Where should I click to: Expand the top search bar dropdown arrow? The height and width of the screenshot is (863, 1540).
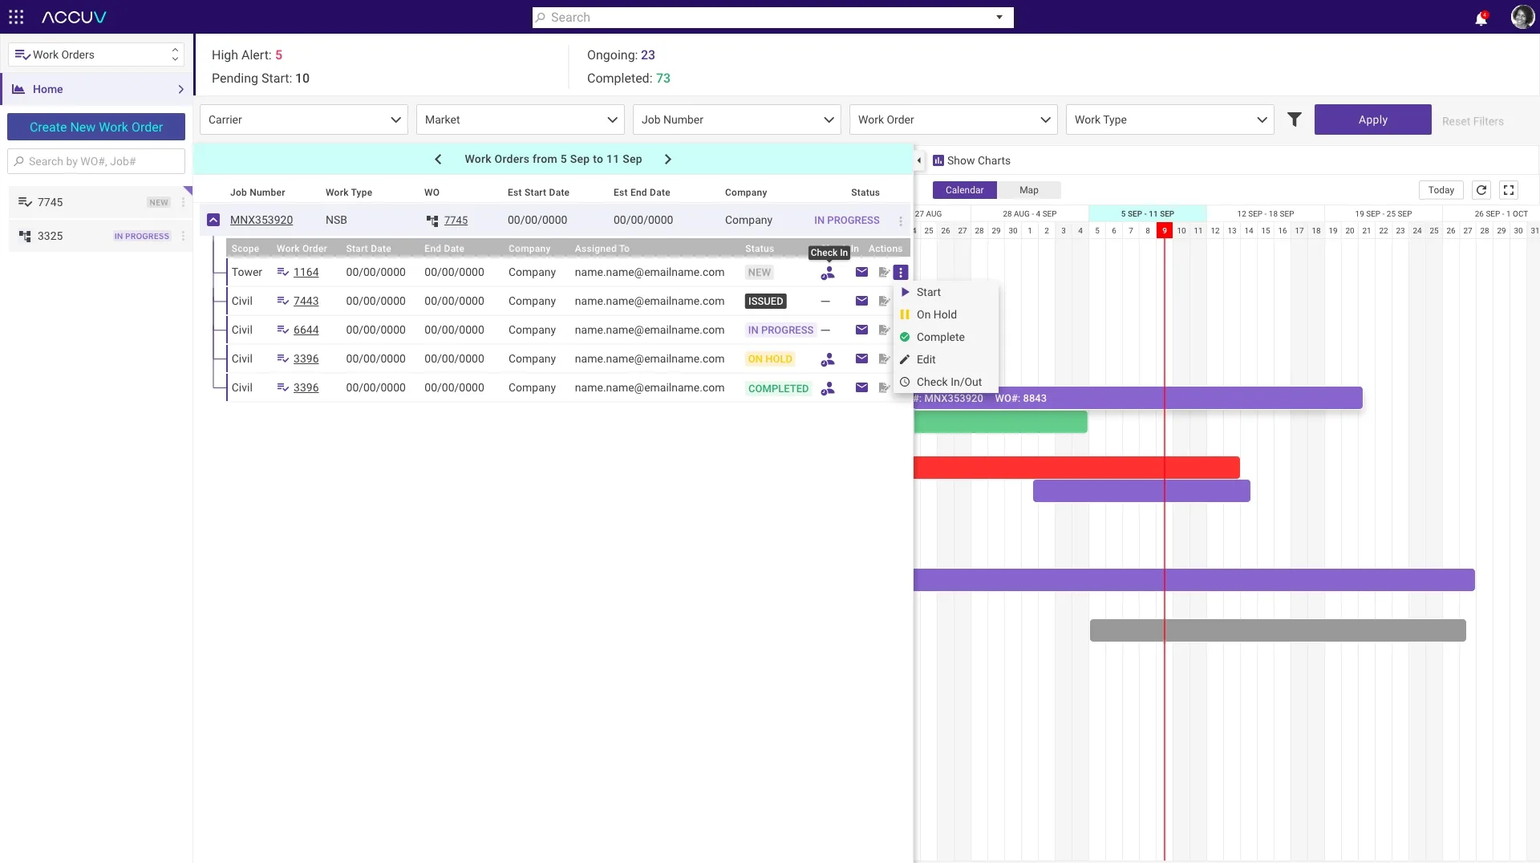point(999,18)
